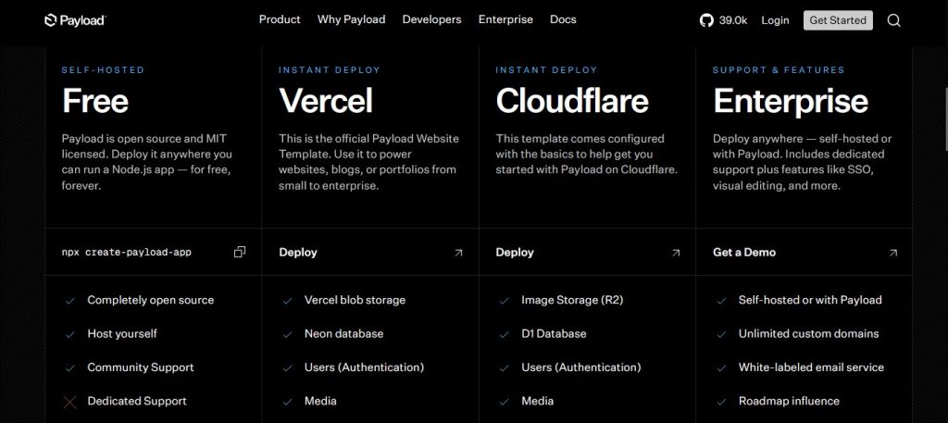948x423 pixels.
Task: Expand the Enterprise nav menu
Action: click(x=505, y=19)
